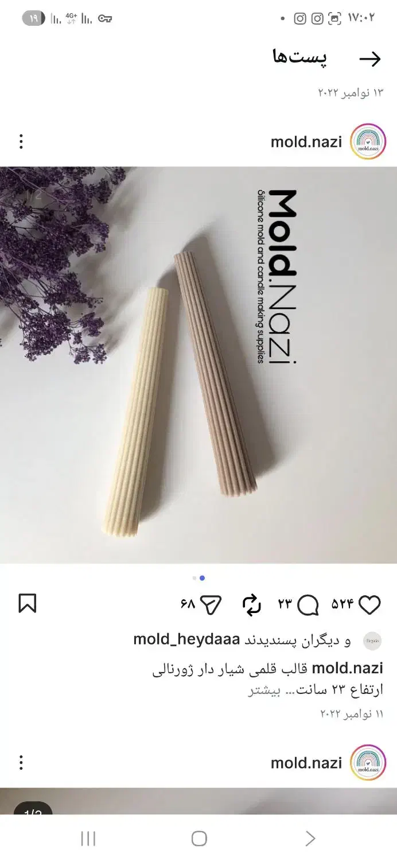Tap the repost arrows icon

click(x=251, y=605)
